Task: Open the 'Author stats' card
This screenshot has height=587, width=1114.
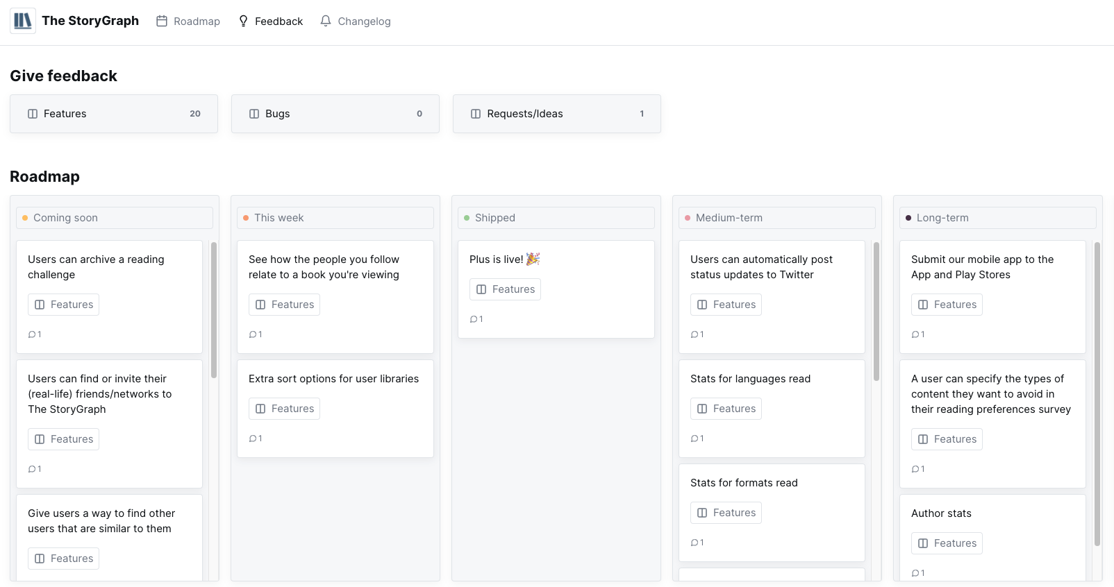Action: (993, 538)
